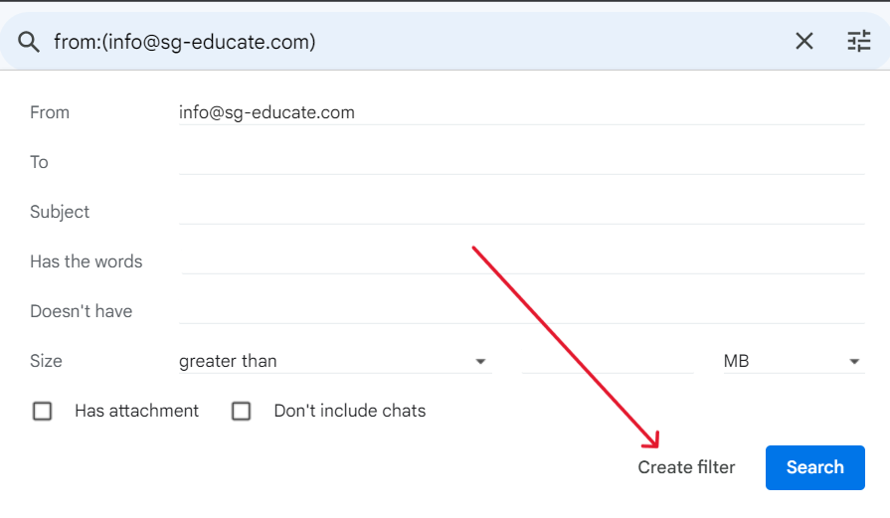Click the size value number field
This screenshot has width=890, height=518.
[x=608, y=361]
